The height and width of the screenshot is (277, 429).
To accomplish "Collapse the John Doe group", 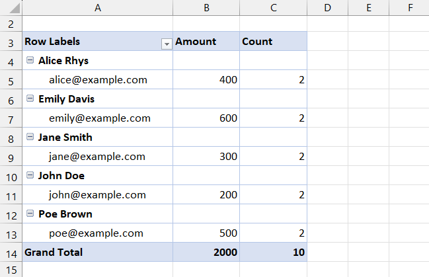I will [30, 175].
